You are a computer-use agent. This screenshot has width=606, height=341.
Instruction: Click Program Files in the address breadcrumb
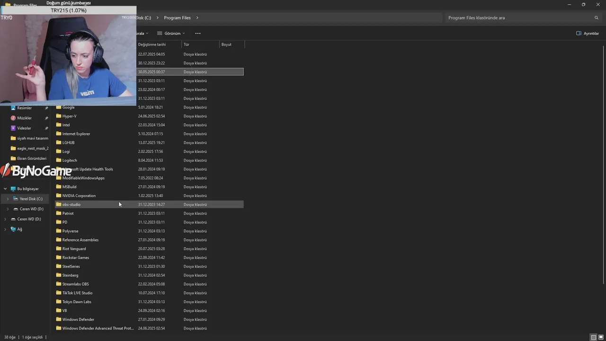[x=177, y=18]
